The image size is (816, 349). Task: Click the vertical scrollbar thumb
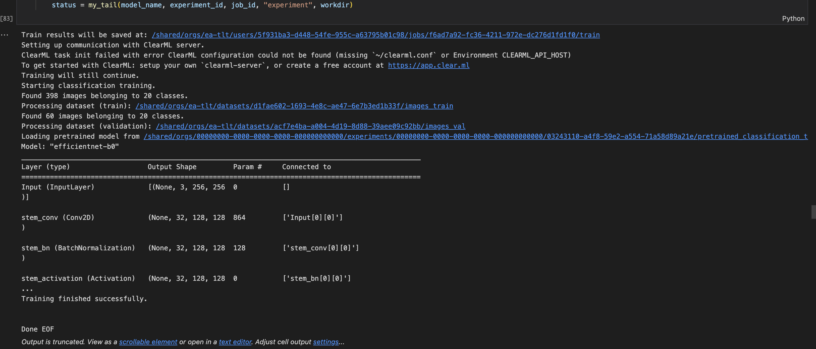[x=813, y=212]
